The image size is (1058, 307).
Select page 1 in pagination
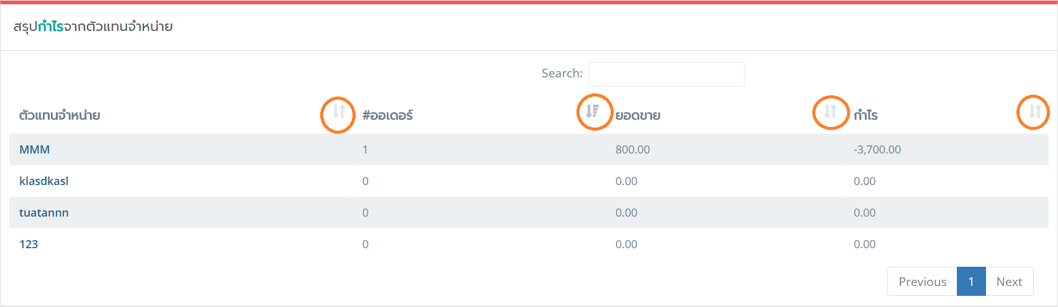pyautogui.click(x=971, y=282)
